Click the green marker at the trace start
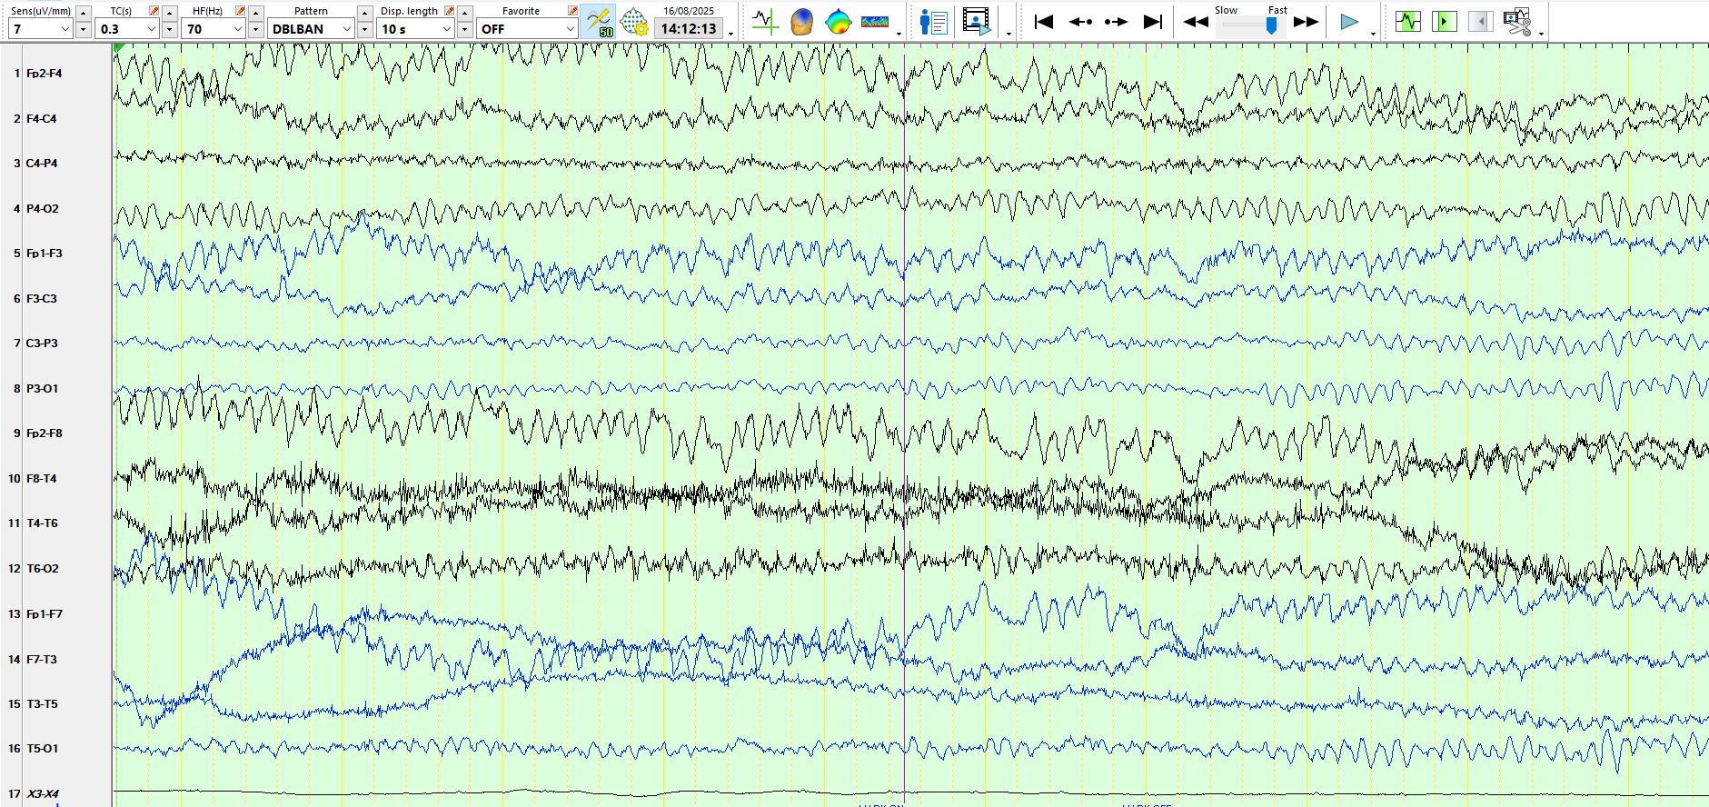 click(119, 47)
